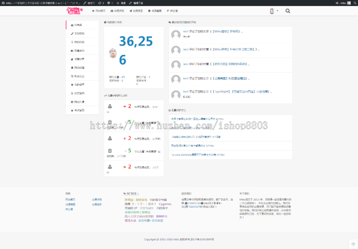358x249 pixels.
Task: Select 我的作品 lightbulb item in sidebar
Action: 82,42
